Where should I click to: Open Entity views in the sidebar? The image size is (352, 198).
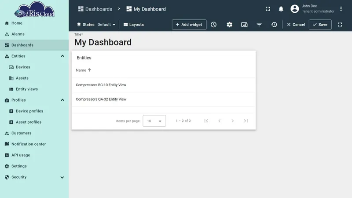tap(34, 89)
